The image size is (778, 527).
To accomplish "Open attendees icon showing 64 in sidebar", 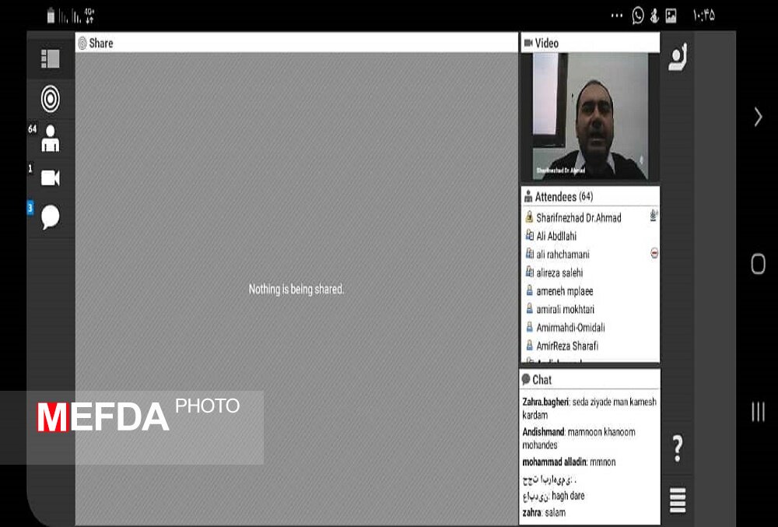I will pos(51,139).
